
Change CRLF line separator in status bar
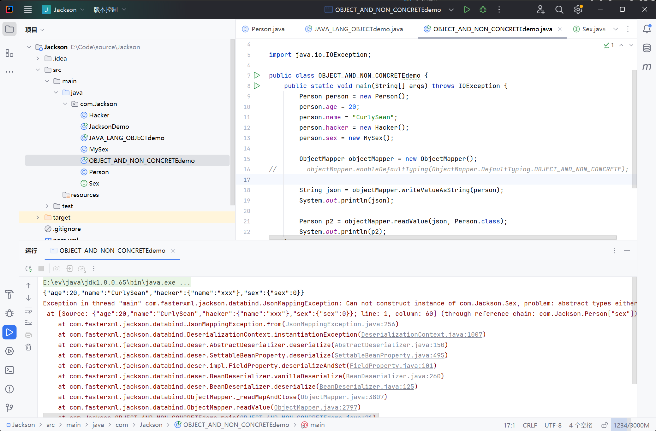530,425
